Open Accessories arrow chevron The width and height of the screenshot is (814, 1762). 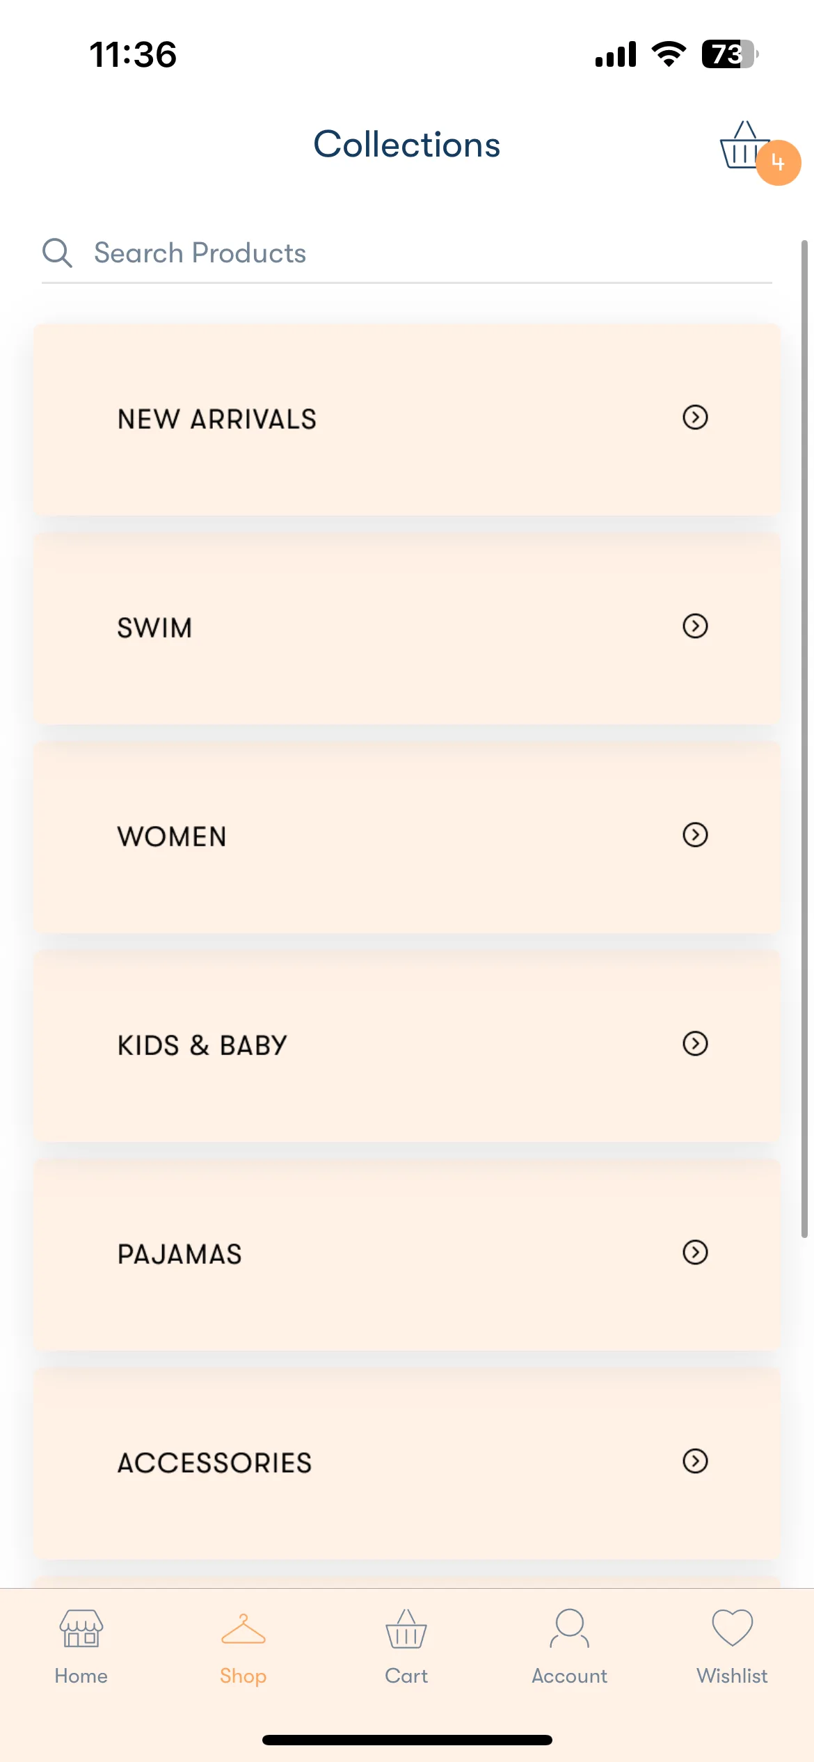coord(695,1461)
